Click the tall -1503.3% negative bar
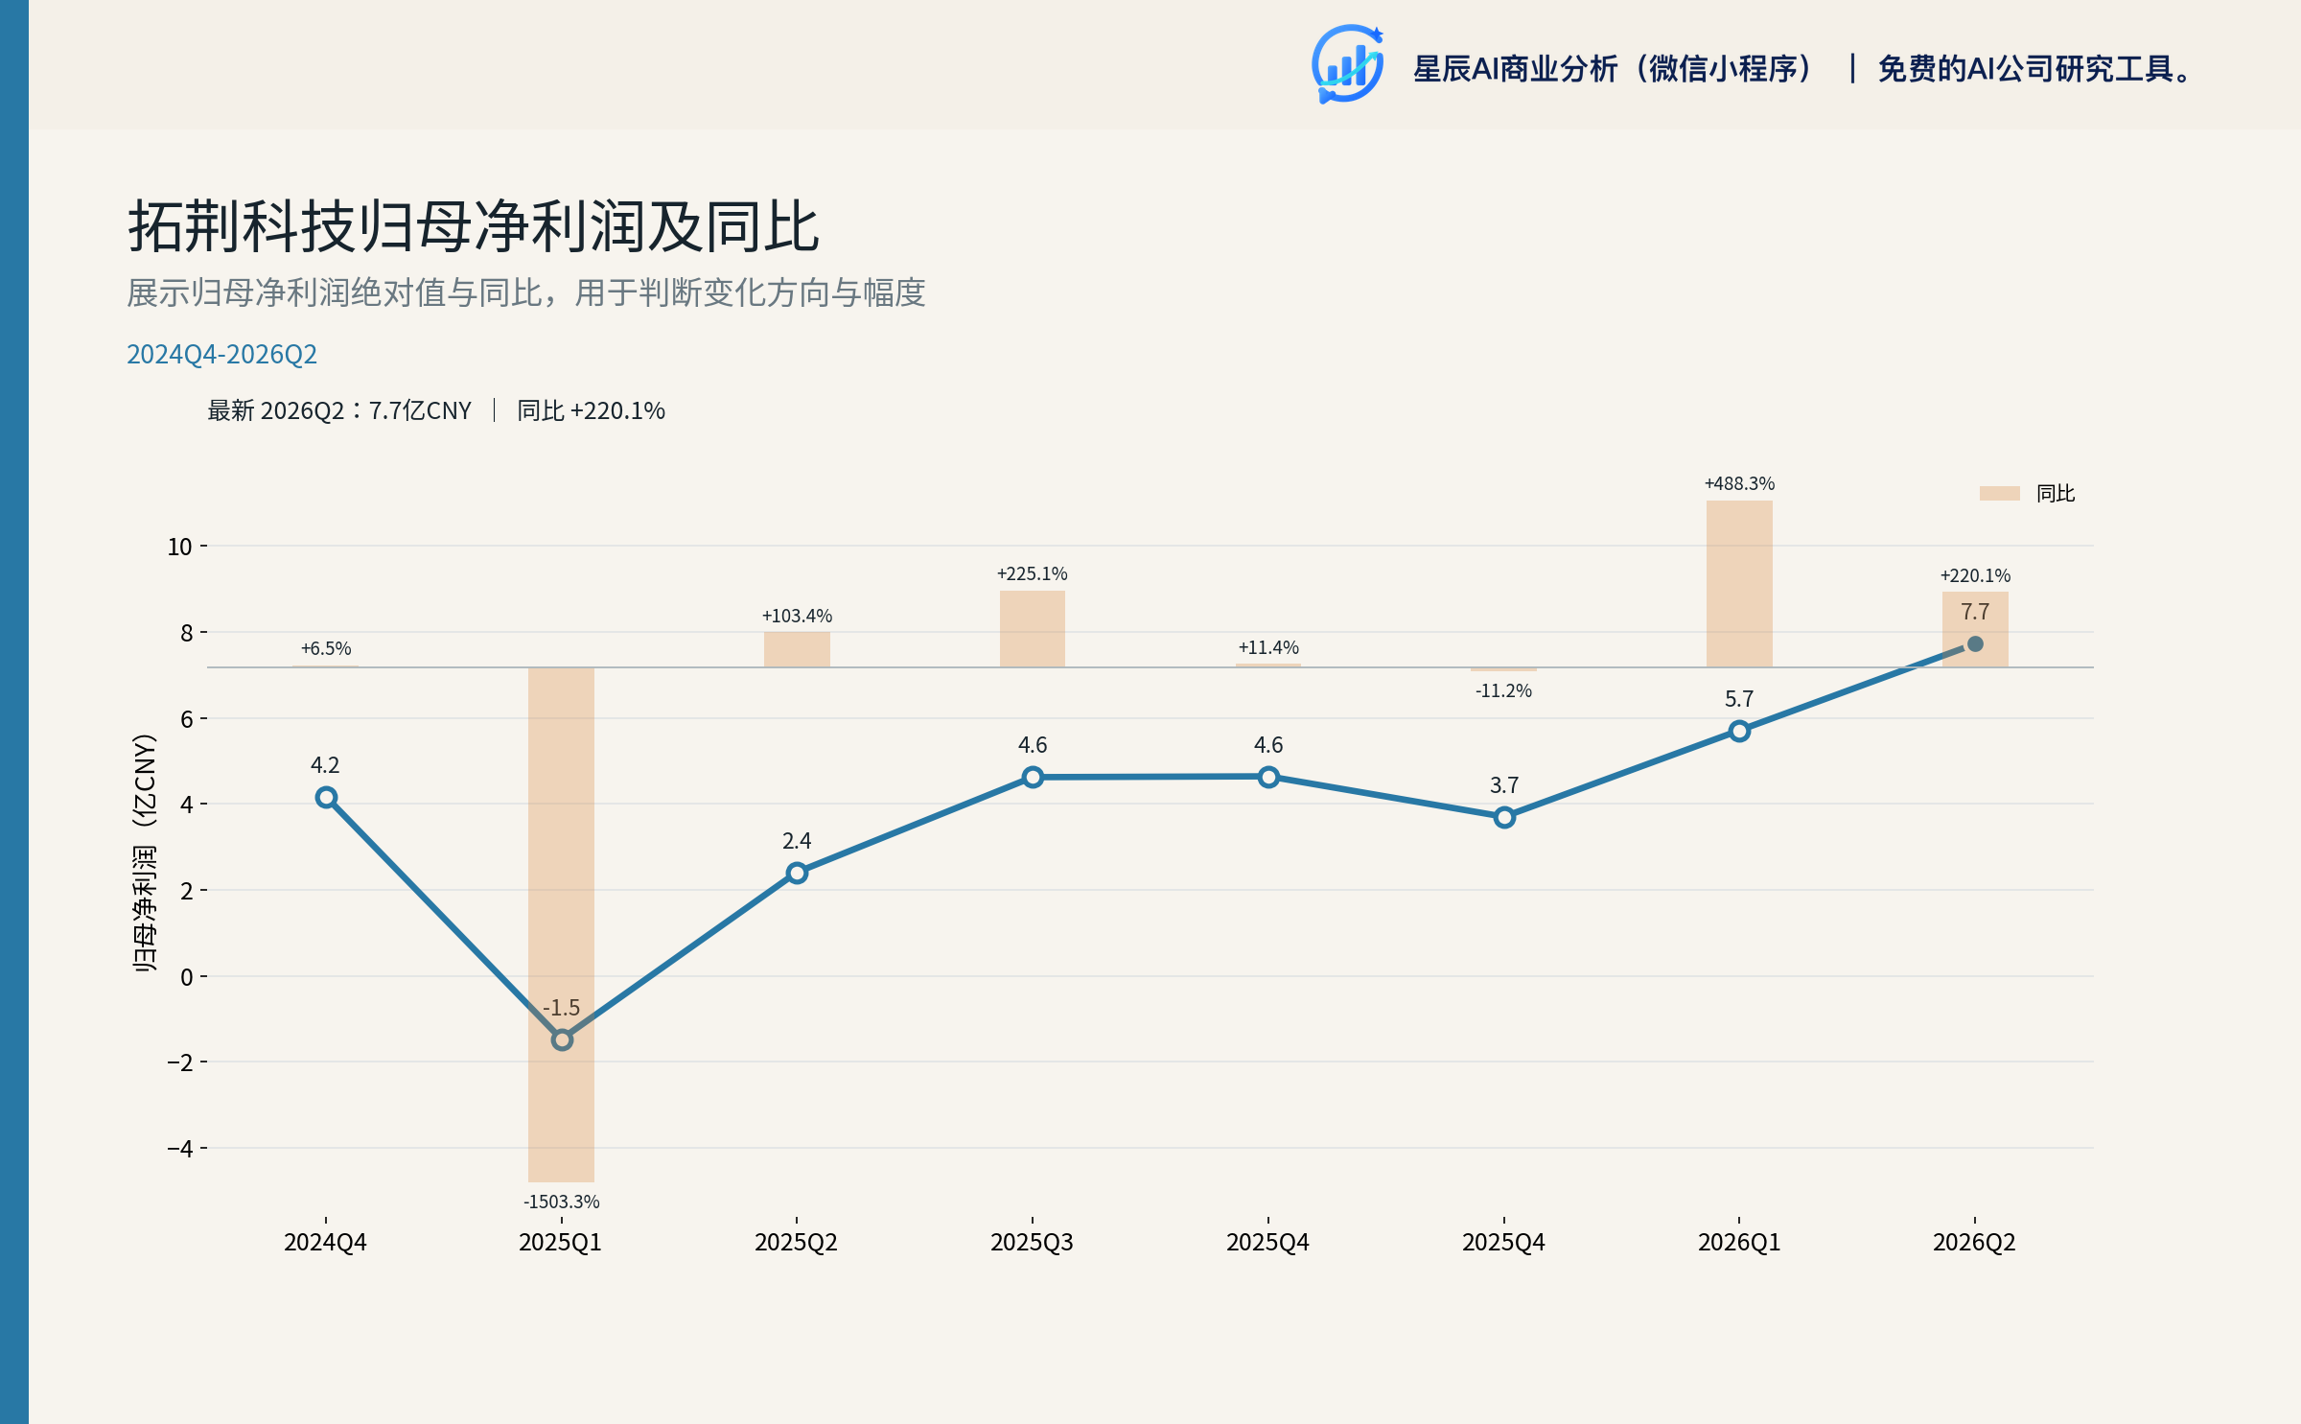The height and width of the screenshot is (1424, 2301). point(561,924)
